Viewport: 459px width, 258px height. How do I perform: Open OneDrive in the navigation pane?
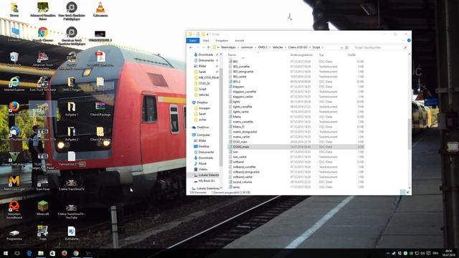[x=202, y=128]
